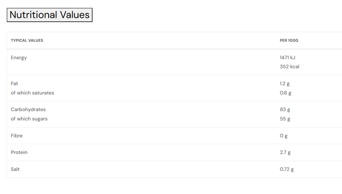The height and width of the screenshot is (194, 342).
Task: Select the Typical Values column header
Action: 27,41
